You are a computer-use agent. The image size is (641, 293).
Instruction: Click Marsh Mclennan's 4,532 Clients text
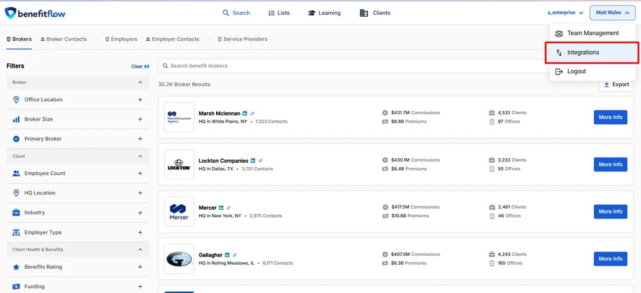[512, 113]
